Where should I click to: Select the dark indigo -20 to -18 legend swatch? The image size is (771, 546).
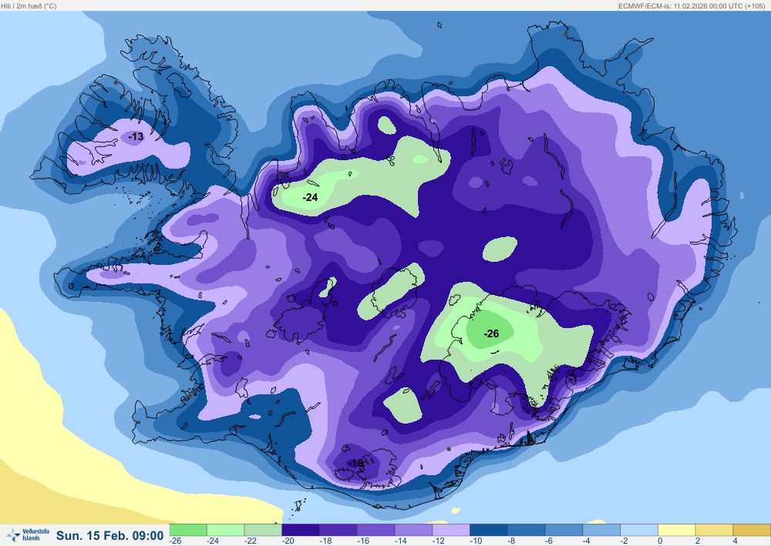pyautogui.click(x=301, y=530)
